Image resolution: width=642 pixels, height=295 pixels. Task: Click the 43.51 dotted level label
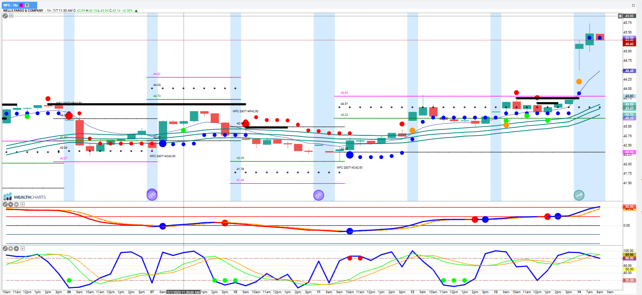[x=344, y=104]
